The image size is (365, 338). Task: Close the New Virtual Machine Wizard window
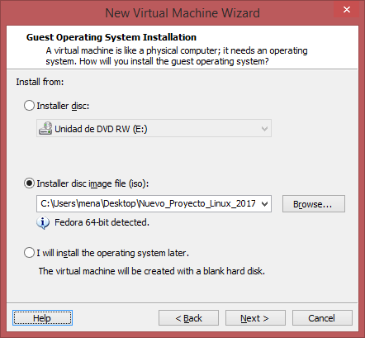pyautogui.click(x=347, y=10)
